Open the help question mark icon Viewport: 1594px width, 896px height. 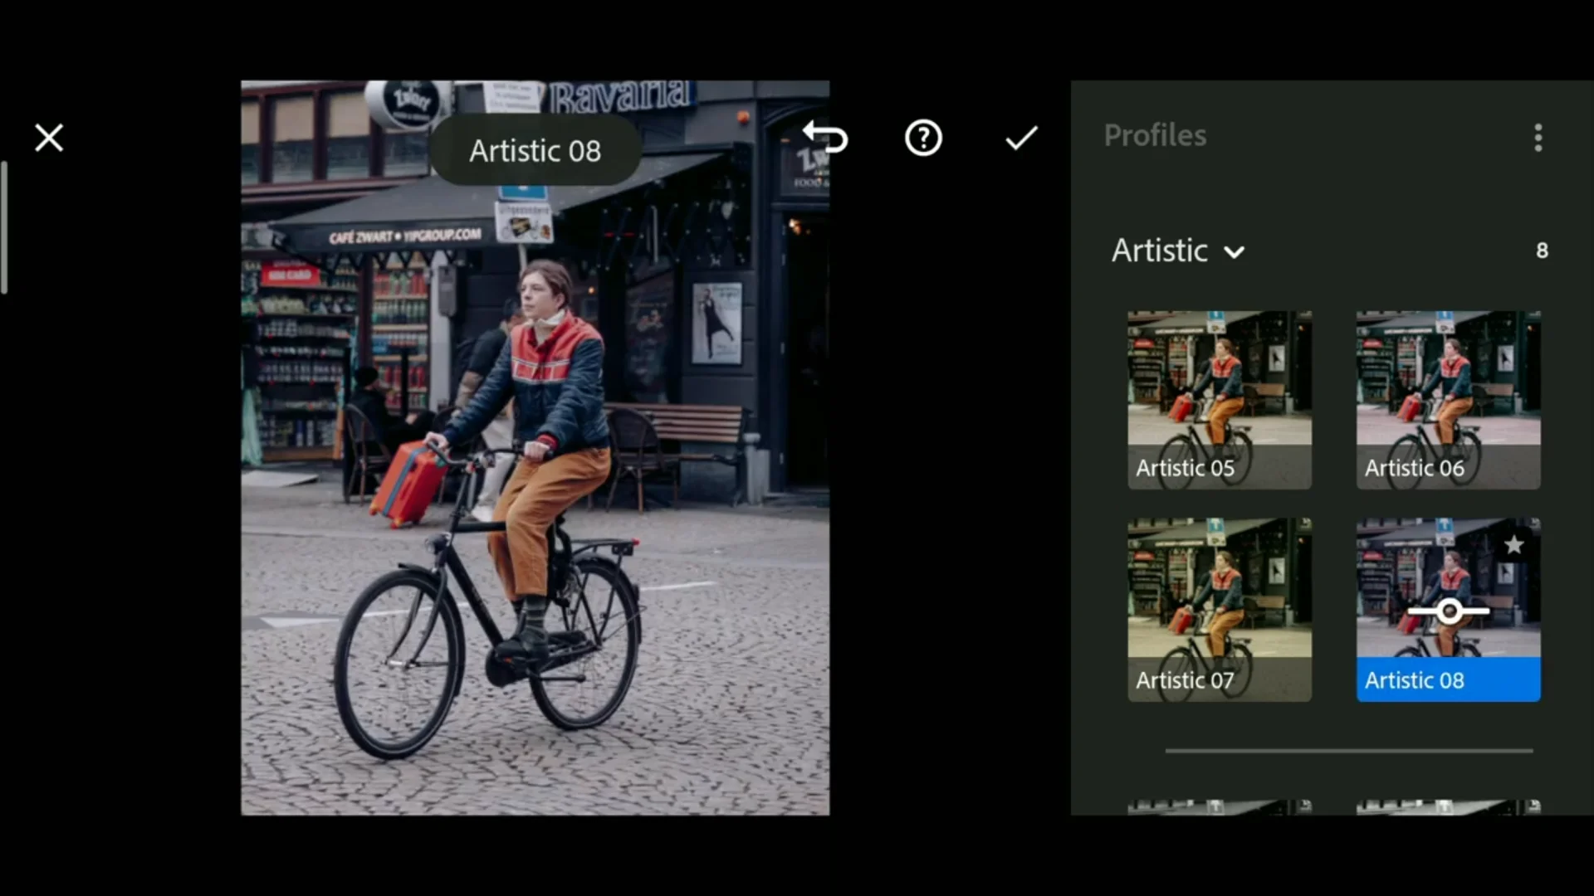pyautogui.click(x=923, y=138)
